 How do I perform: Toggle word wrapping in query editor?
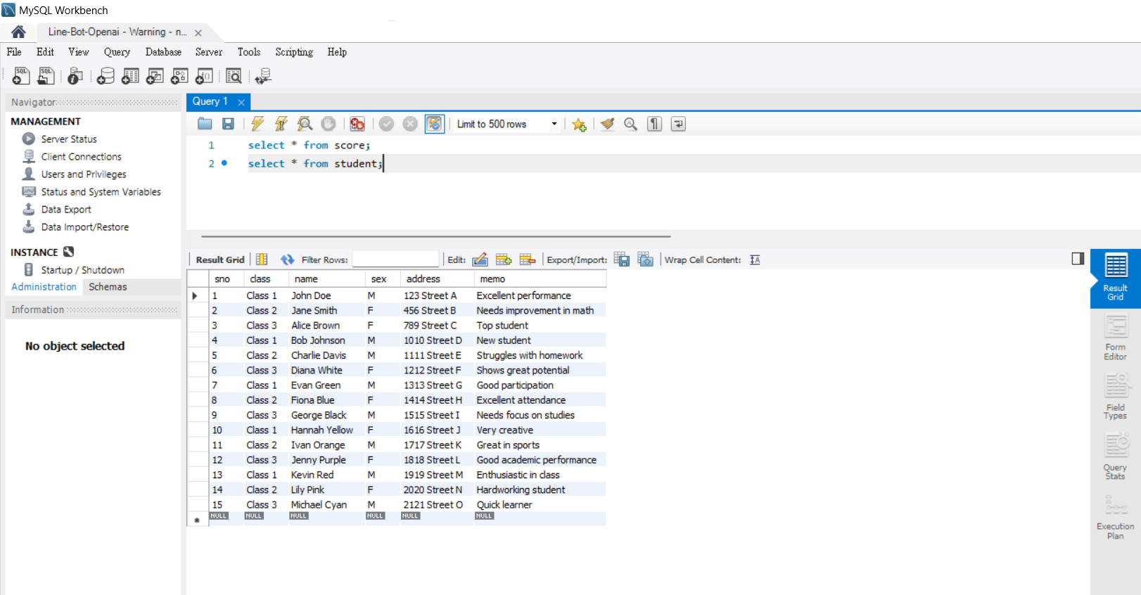tap(678, 124)
